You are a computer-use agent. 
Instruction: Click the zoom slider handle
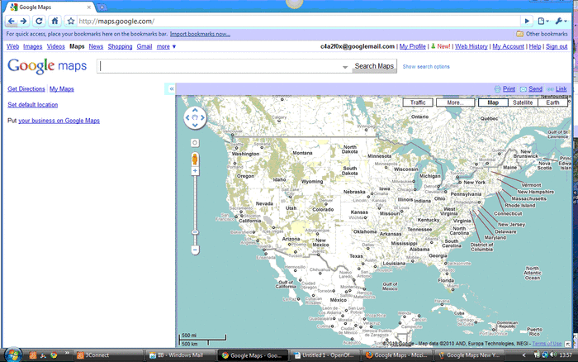(196, 232)
